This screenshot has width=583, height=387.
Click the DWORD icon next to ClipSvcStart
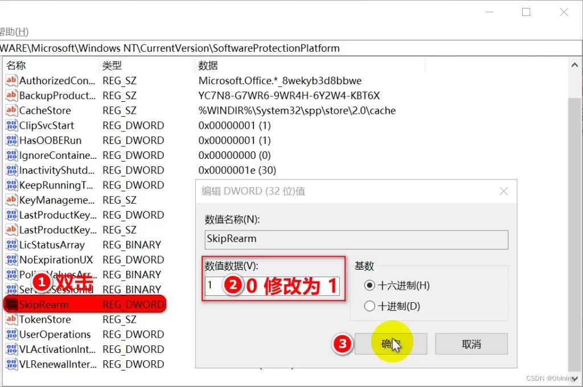click(11, 125)
